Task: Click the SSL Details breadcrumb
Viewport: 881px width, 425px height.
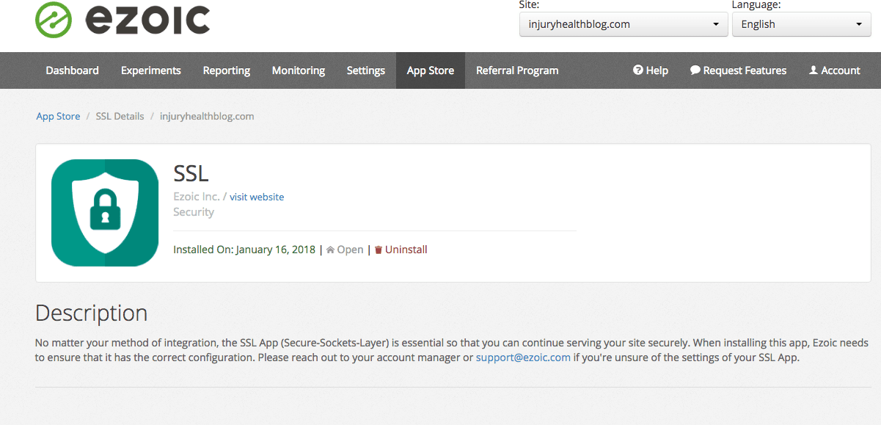Action: point(120,116)
